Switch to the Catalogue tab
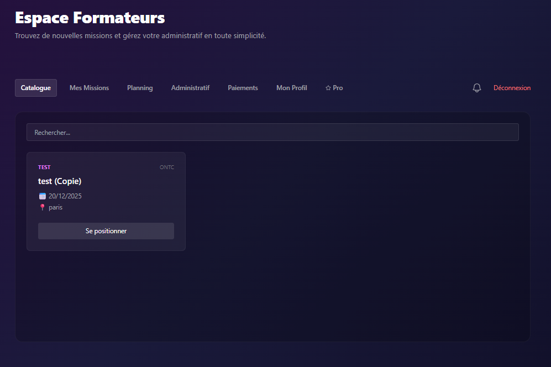This screenshot has height=367, width=551. (x=36, y=88)
